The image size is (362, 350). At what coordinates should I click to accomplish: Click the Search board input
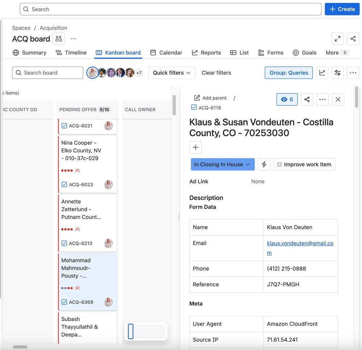pos(47,73)
